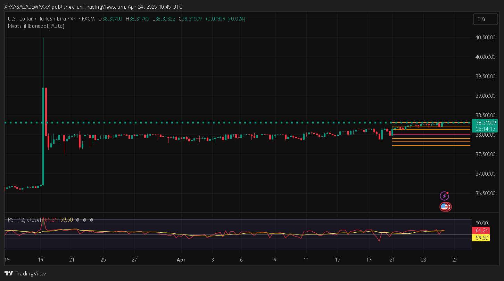Click the yellow 59.50 value in RSI legend

point(66,220)
